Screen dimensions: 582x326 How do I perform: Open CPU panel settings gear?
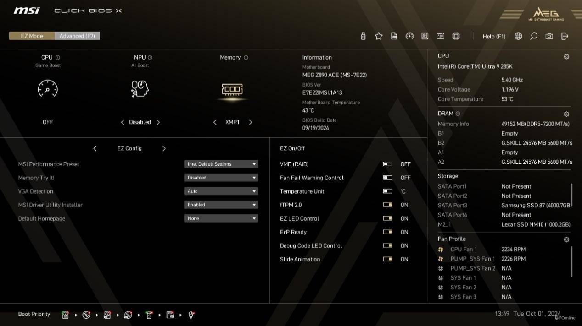coord(566,57)
